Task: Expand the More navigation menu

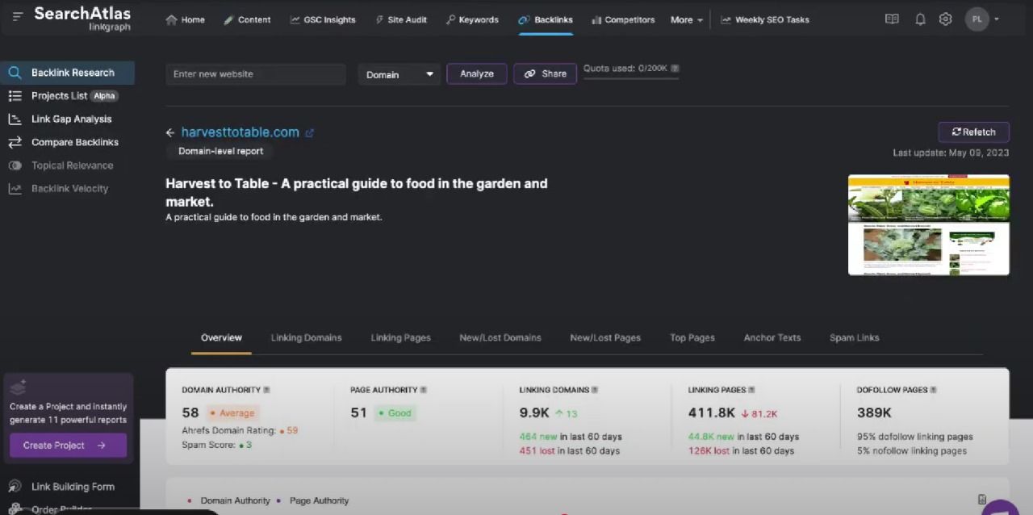Action: (687, 19)
